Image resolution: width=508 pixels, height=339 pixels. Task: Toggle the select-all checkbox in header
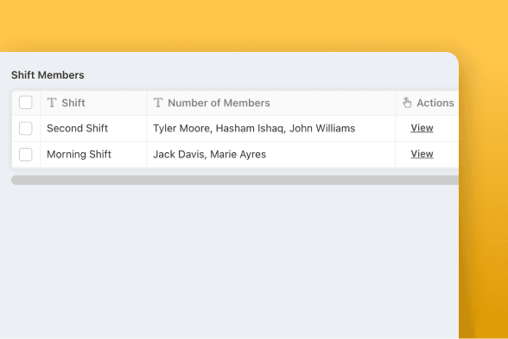(26, 103)
